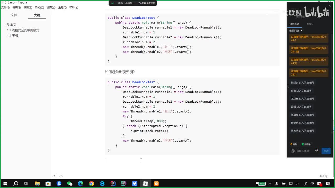
Task: Open Microsoft Store from the taskbar
Action: pos(48,184)
